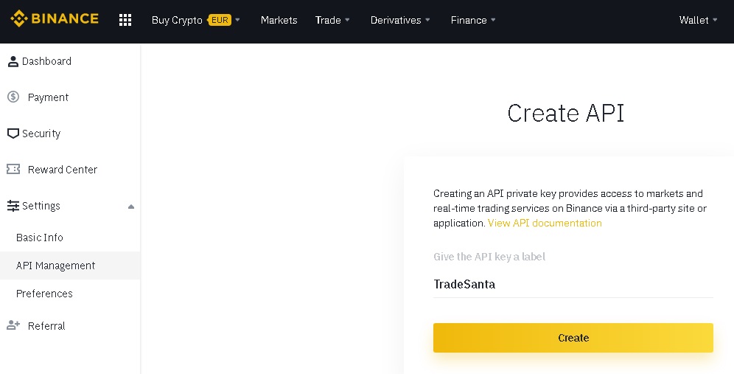
Task: Collapse the Settings section arrow
Action: [x=131, y=207]
